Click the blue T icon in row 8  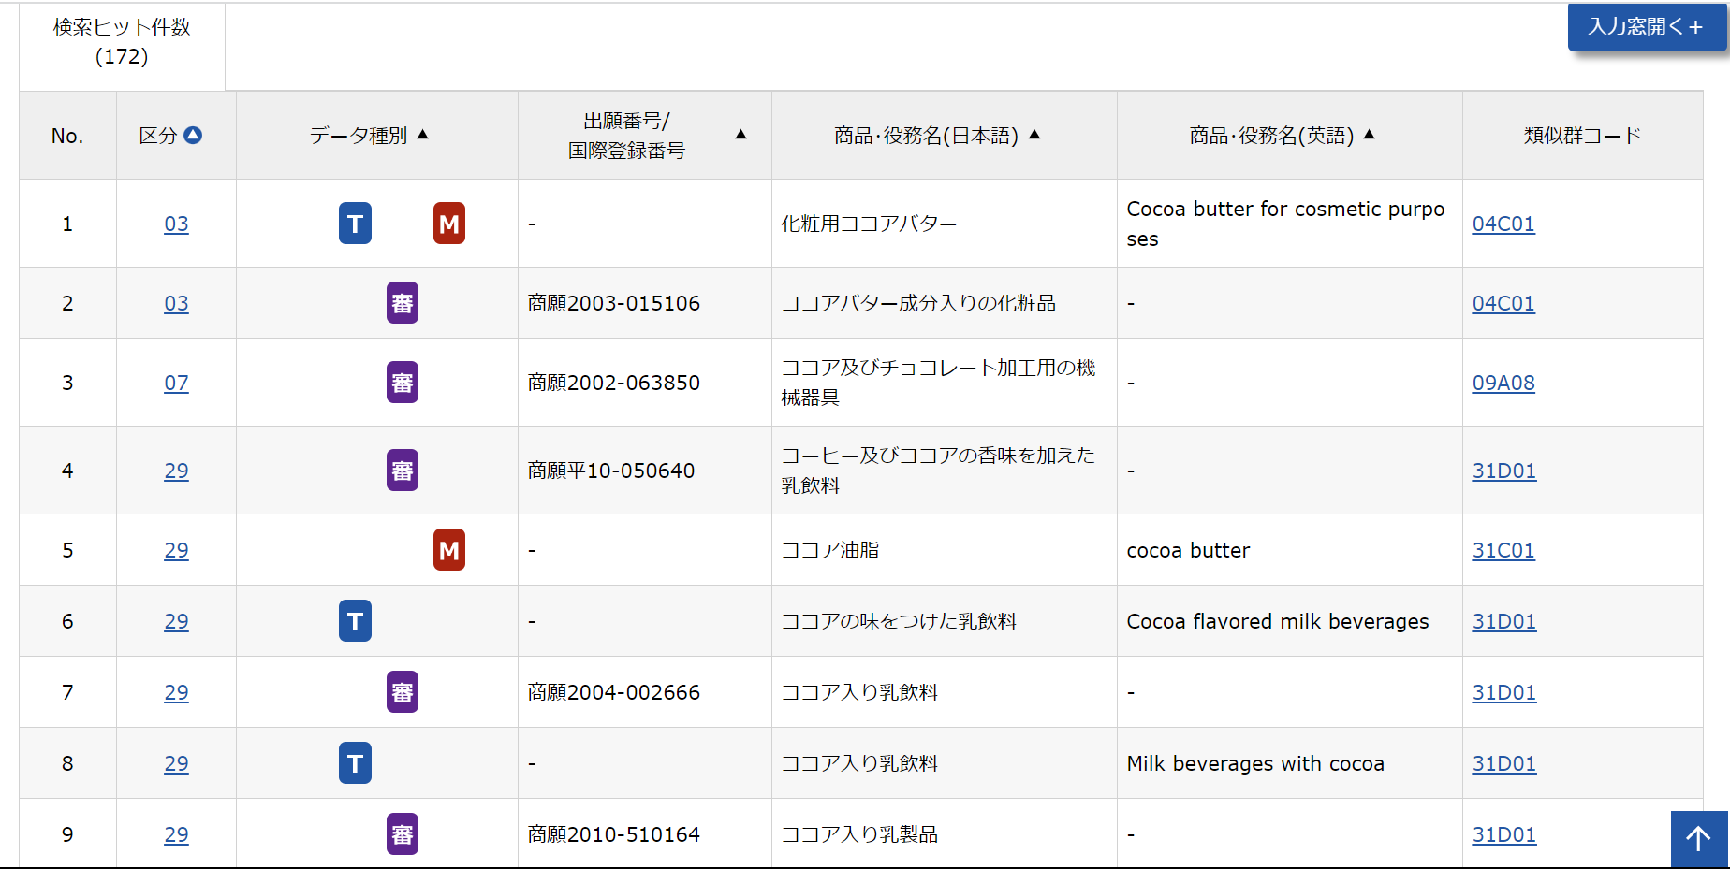pos(355,763)
